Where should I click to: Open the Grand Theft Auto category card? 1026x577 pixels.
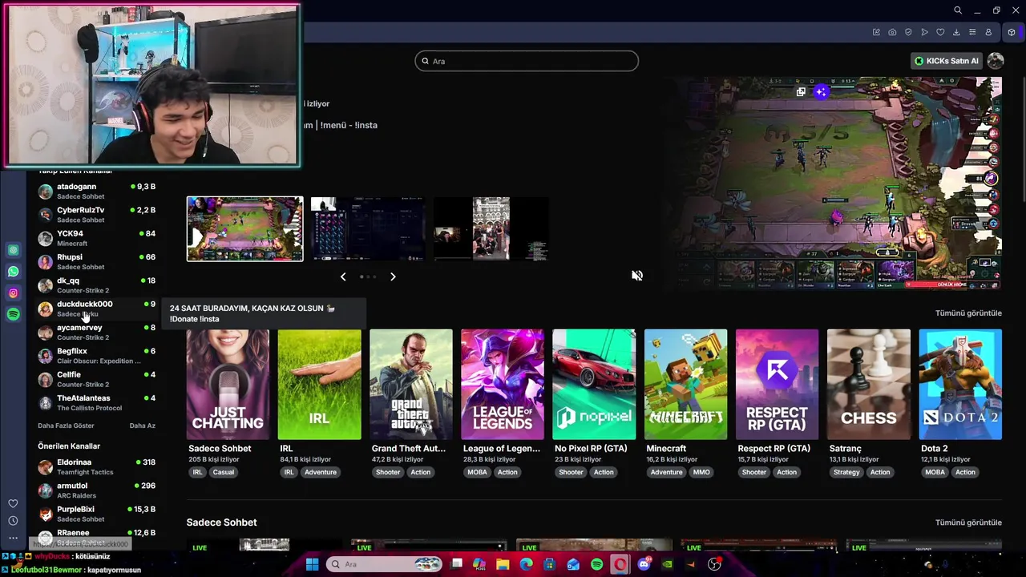click(410, 385)
